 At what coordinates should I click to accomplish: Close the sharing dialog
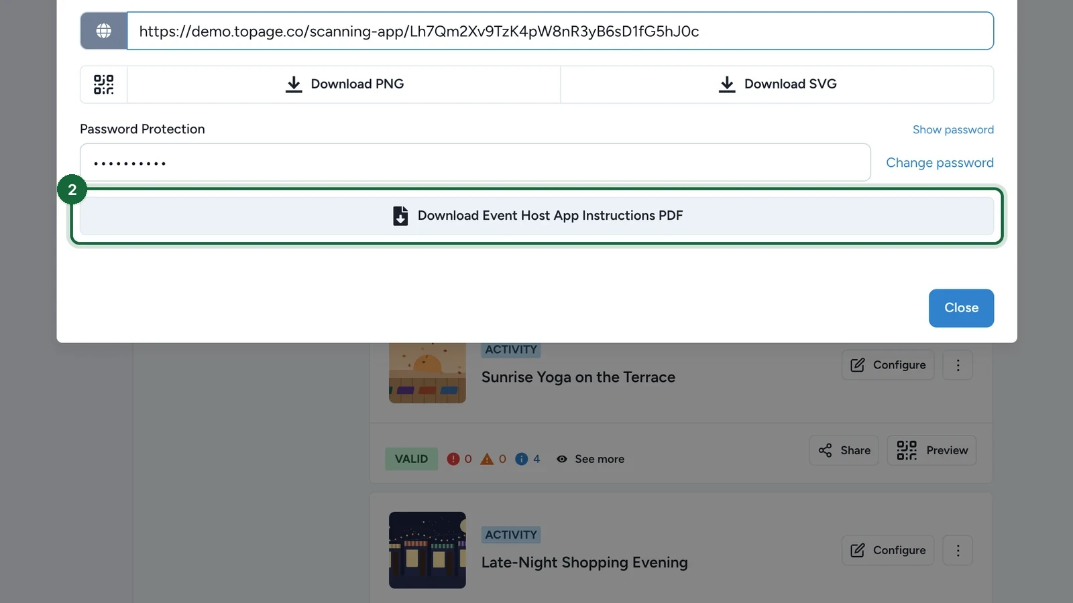(961, 308)
